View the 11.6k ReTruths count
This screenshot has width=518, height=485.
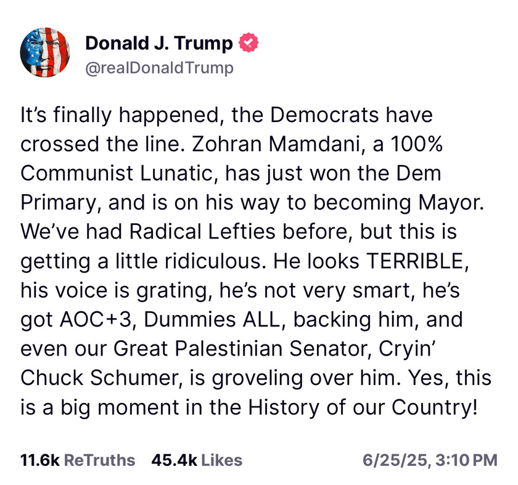tap(39, 460)
